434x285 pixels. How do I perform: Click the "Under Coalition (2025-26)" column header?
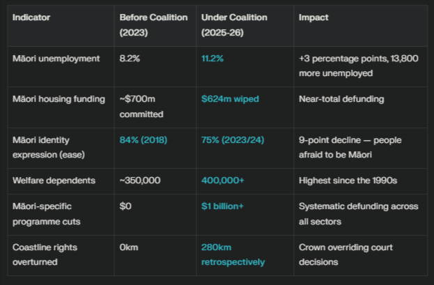234,23
